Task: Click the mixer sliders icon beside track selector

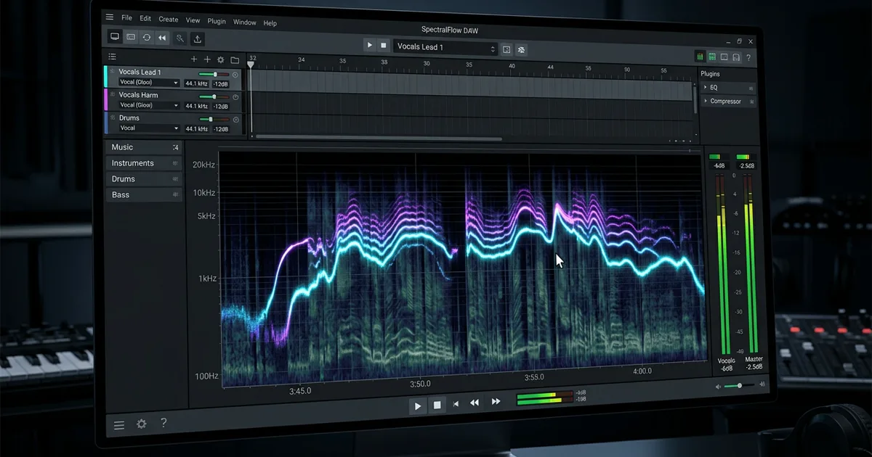Action: click(x=522, y=49)
